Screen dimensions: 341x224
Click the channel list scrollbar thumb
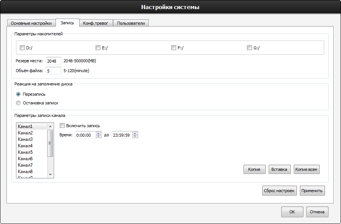(50, 143)
